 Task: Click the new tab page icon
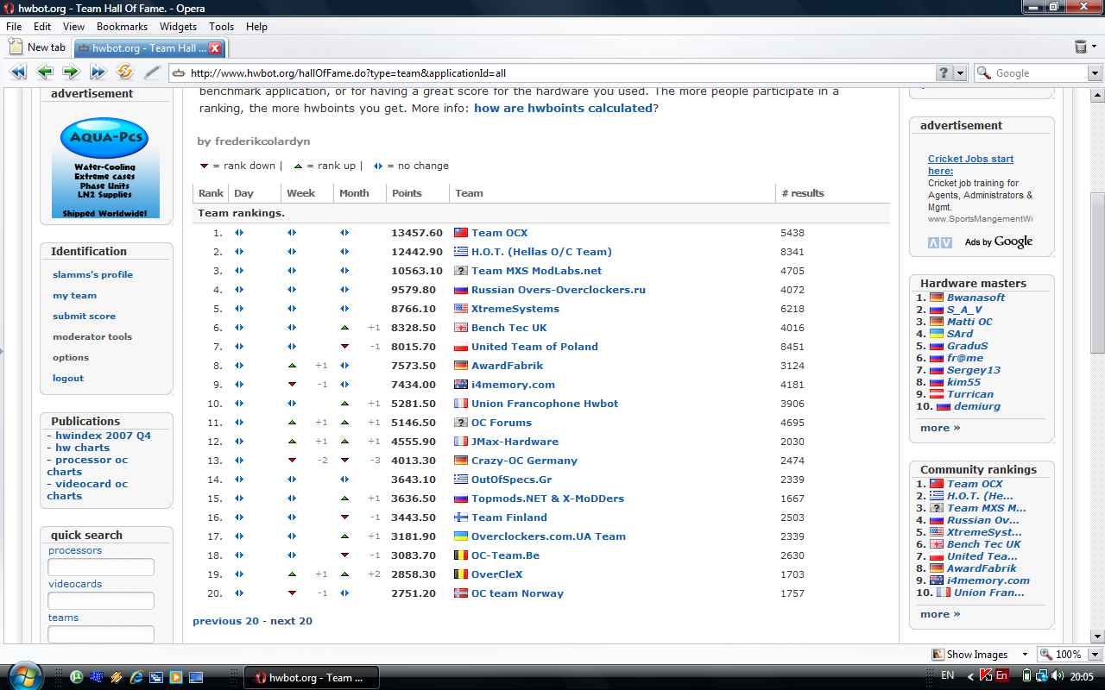pos(15,47)
